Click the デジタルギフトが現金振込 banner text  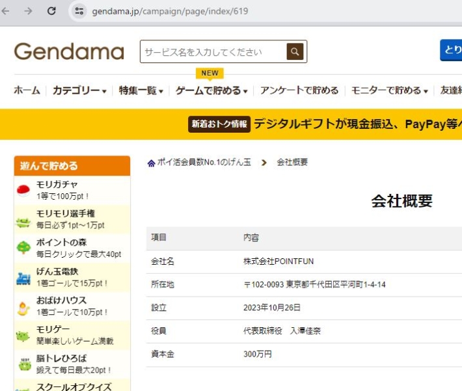(x=358, y=124)
